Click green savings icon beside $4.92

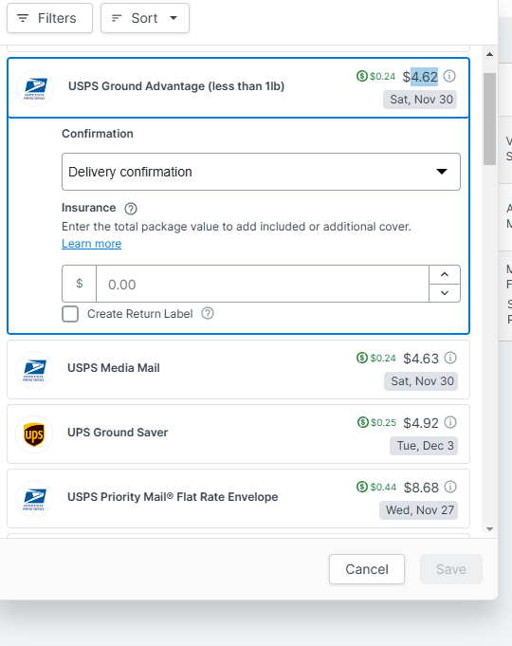[363, 422]
